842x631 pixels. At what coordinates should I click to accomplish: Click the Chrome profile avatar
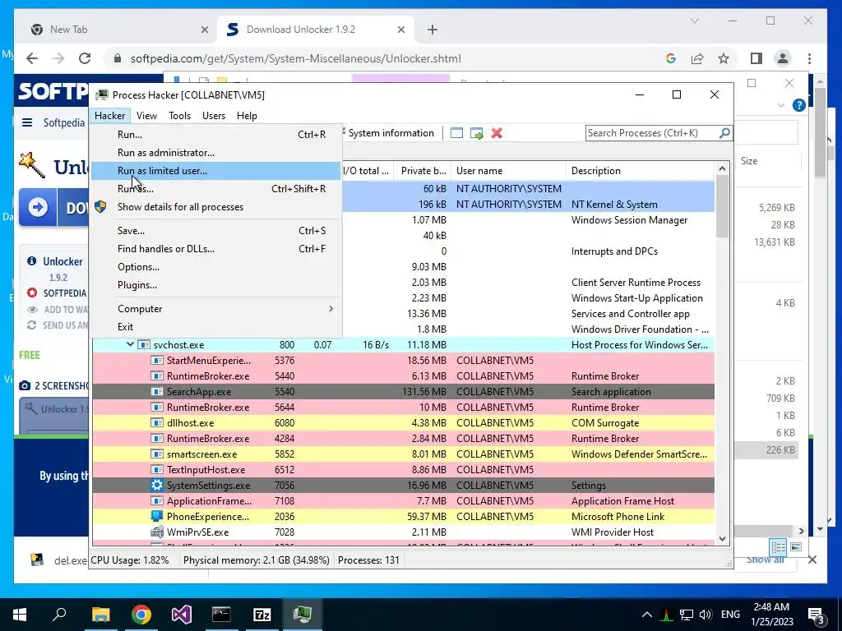click(x=783, y=58)
